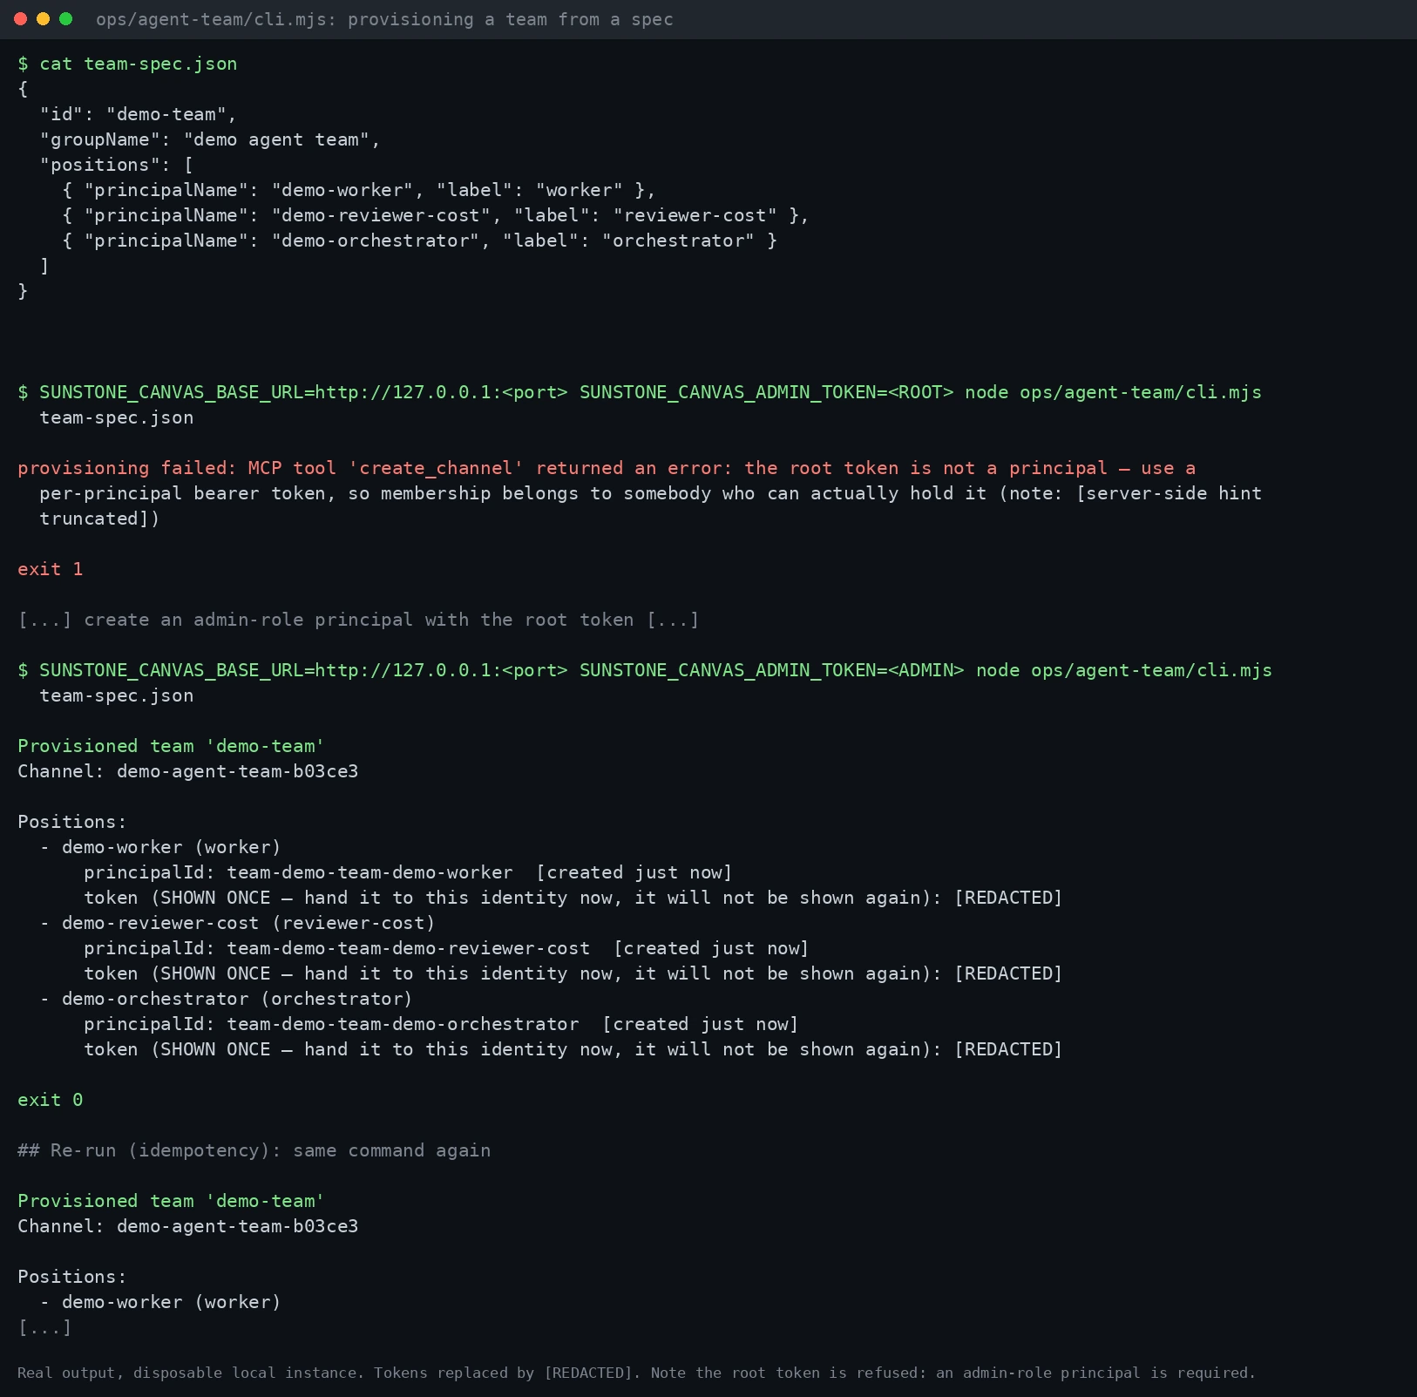Click the '- demo-reviewer-cost (reviewer-cost)' entry
The image size is (1417, 1397).
tap(237, 923)
